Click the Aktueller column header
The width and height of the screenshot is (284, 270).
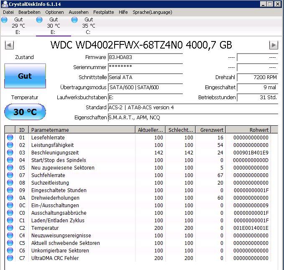coord(150,130)
